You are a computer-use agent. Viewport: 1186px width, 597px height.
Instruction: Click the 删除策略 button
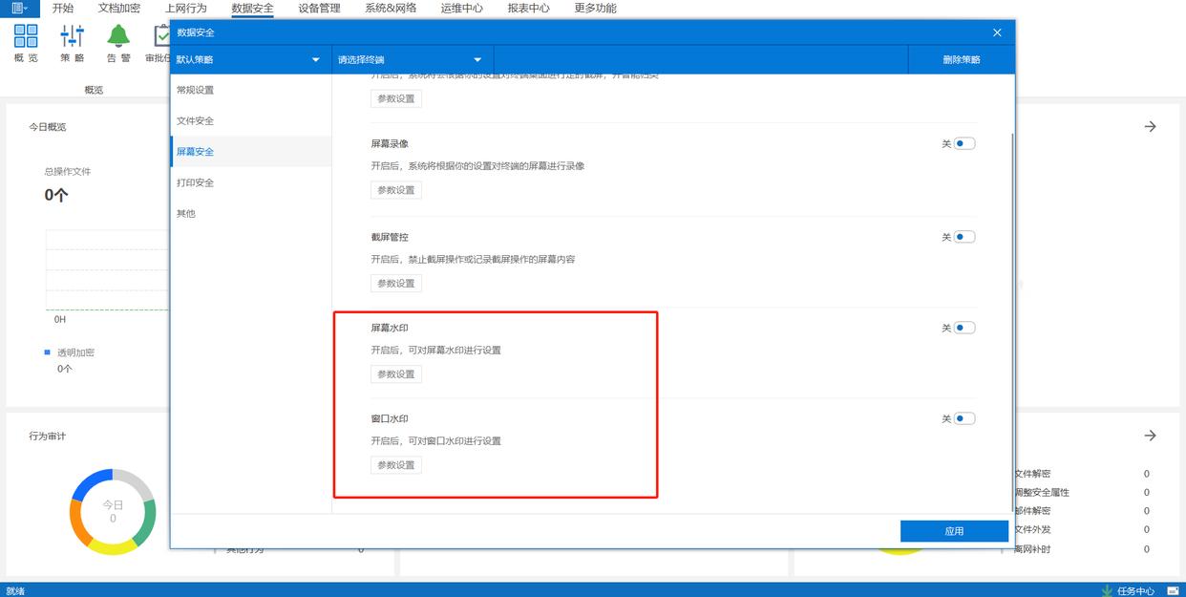click(961, 59)
